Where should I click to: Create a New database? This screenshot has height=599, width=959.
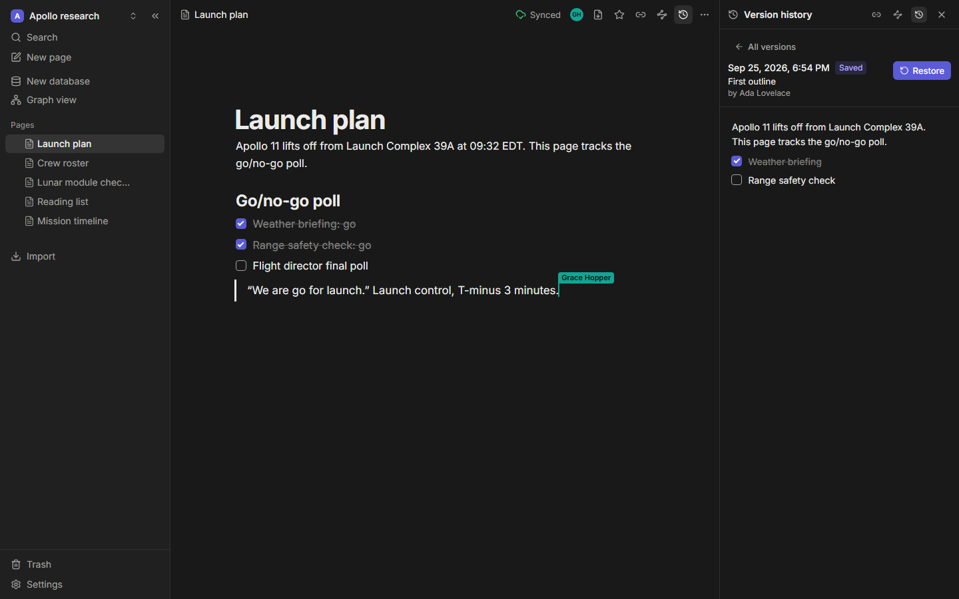click(85, 81)
